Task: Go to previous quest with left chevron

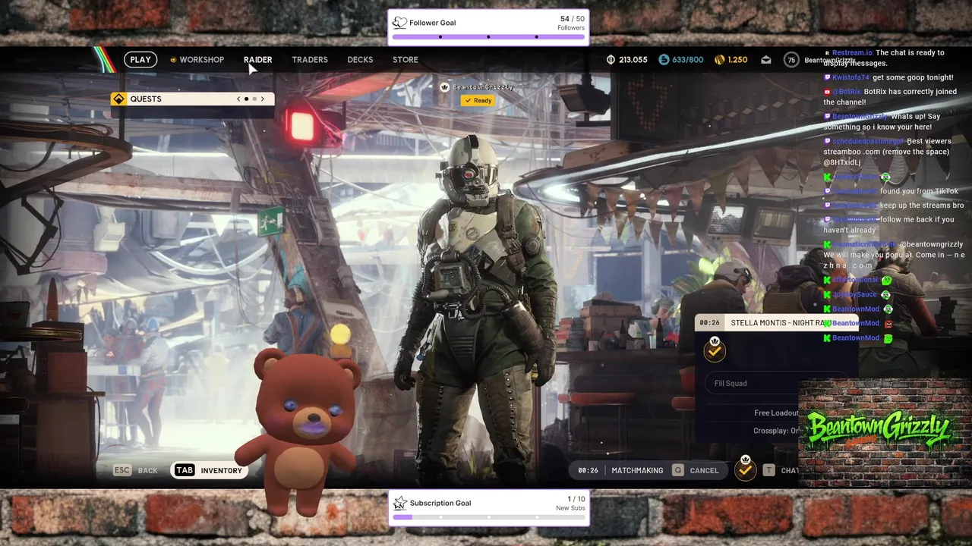Action: point(238,99)
